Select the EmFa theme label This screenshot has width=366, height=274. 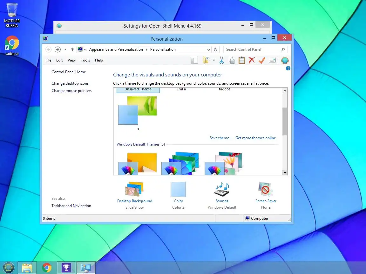point(181,89)
